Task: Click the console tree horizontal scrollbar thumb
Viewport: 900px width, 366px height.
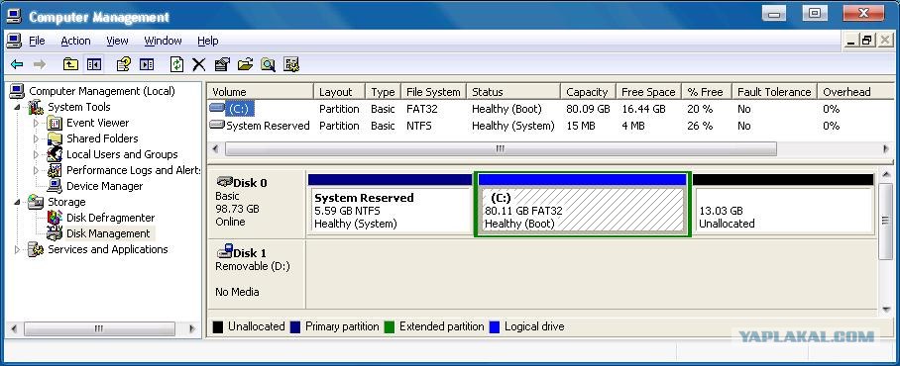Action: [x=99, y=328]
